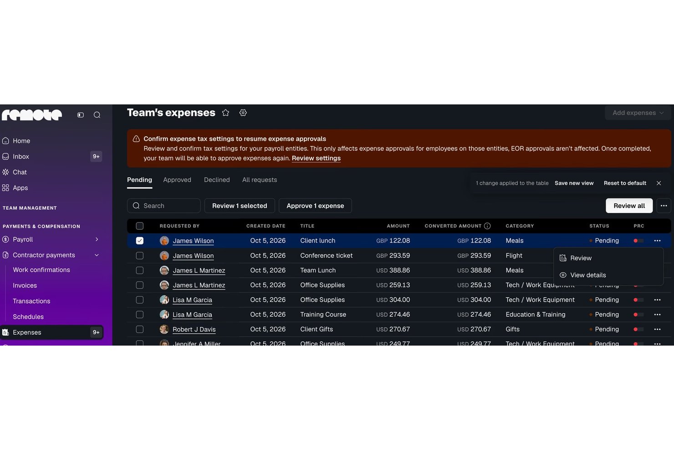Open Schedules in sidebar
Viewport: 674px width, 450px height.
coord(28,317)
